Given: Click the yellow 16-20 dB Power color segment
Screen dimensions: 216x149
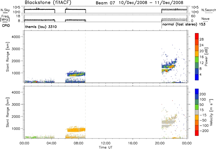Looking at the screenshot, I should (x=197, y=54).
